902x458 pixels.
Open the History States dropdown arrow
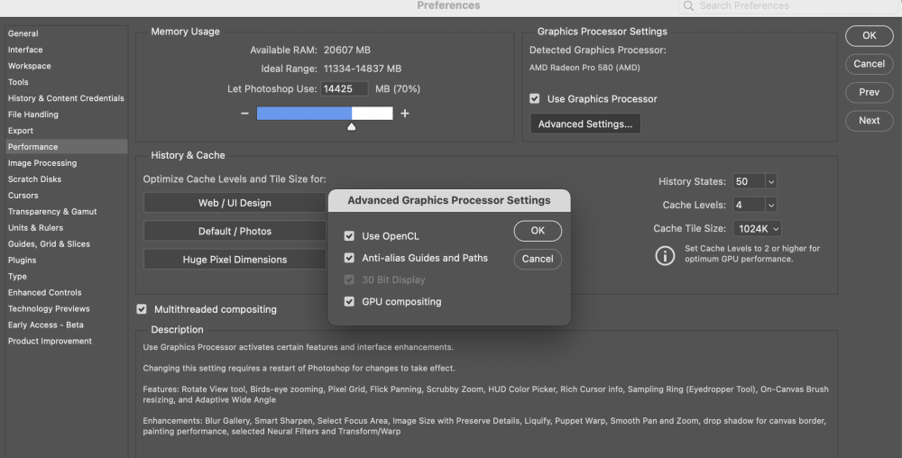[771, 181]
